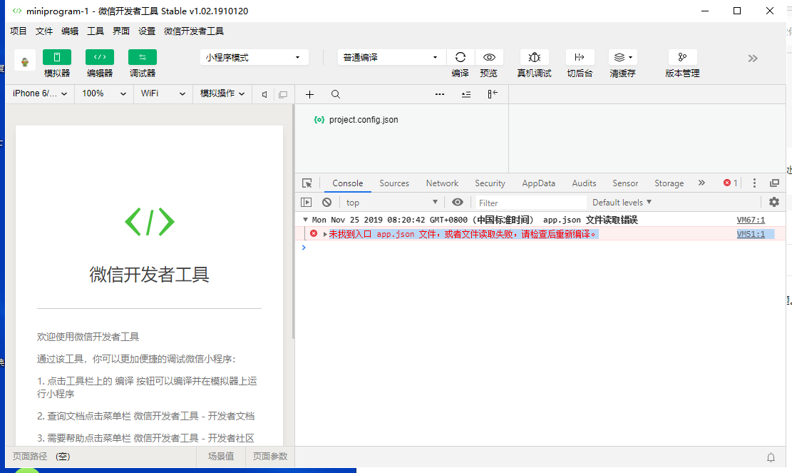792x473 pixels.
Task: Click the search icon in file panel
Action: pos(335,94)
